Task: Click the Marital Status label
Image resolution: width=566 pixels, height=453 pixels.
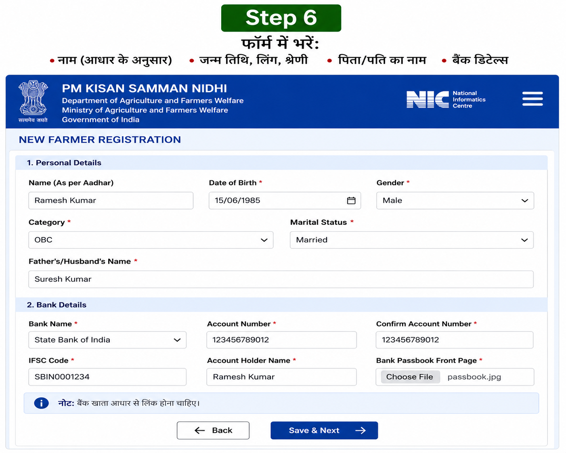Action: coord(319,222)
